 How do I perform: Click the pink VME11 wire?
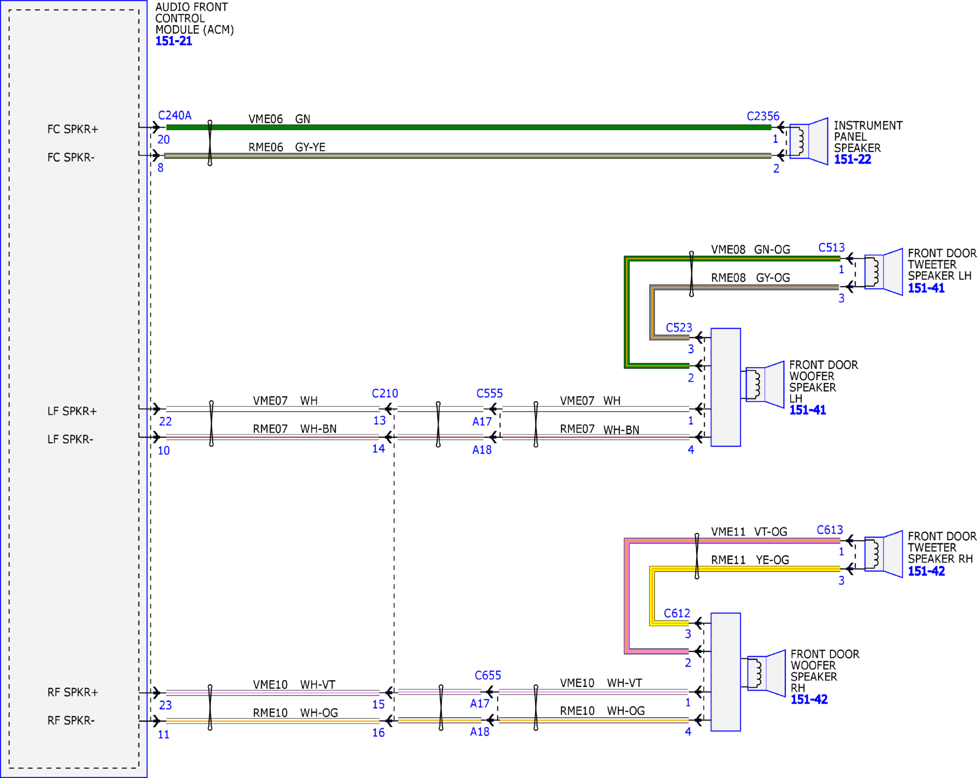[627, 596]
